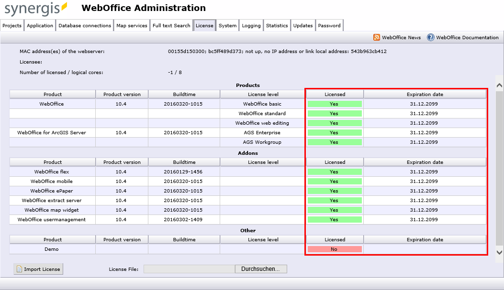This screenshot has height=290, width=504.
Task: Open the Full text Search tab
Action: [171, 25]
